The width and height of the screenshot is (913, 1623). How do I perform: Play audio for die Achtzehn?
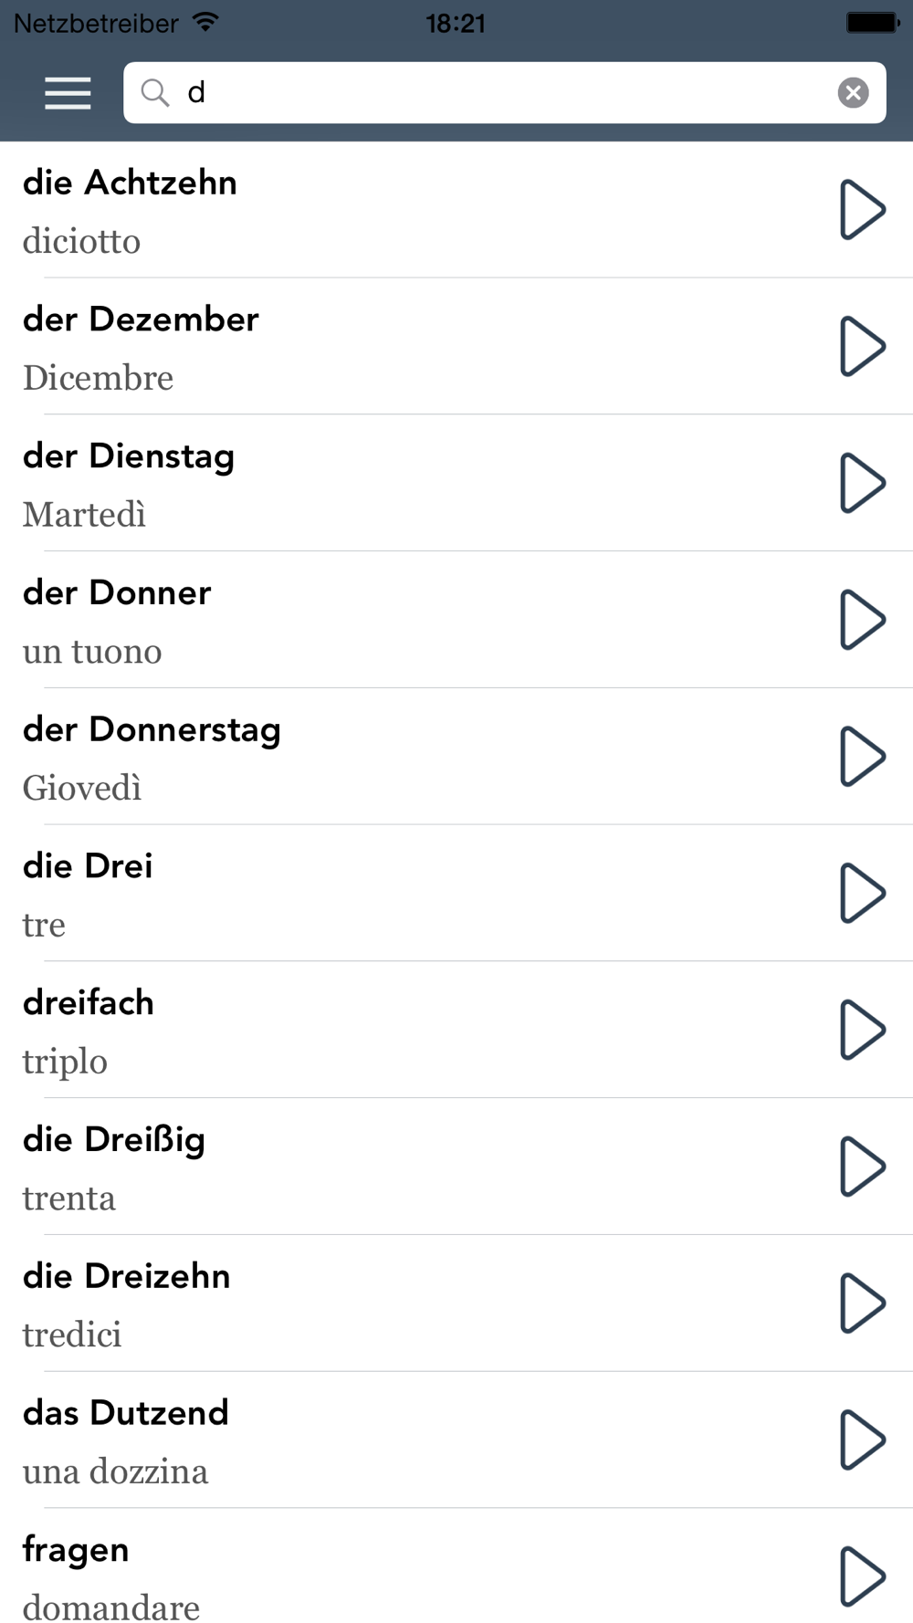coord(861,210)
